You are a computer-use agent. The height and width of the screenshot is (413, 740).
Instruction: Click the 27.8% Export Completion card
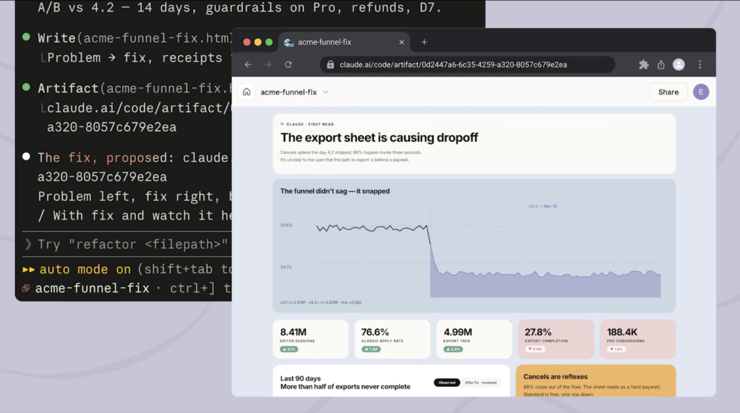click(556, 339)
